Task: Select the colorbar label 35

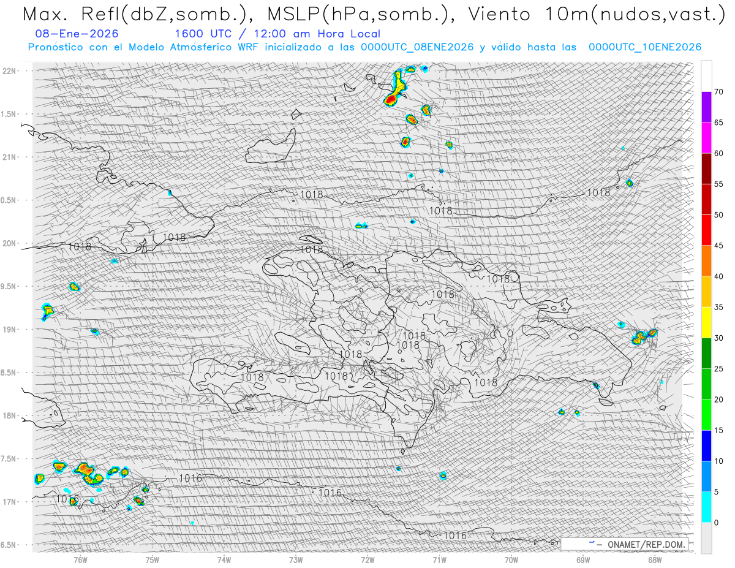Action: [718, 307]
